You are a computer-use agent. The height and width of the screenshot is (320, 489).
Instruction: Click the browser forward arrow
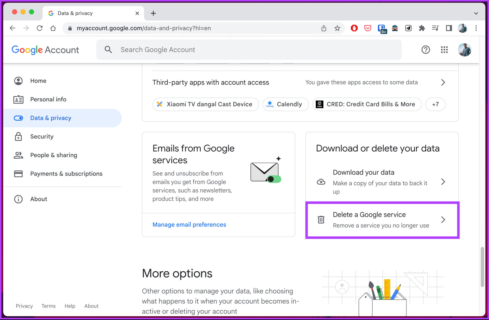[x=26, y=28]
